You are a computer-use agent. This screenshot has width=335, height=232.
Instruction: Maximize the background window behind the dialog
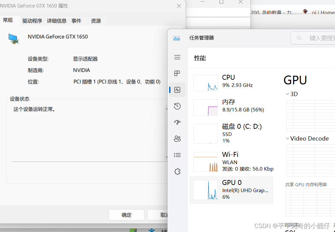coord(221,2)
